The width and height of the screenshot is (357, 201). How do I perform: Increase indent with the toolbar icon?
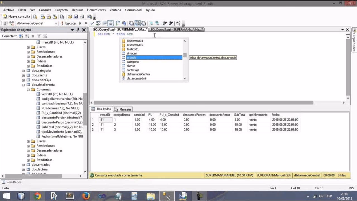171,23
